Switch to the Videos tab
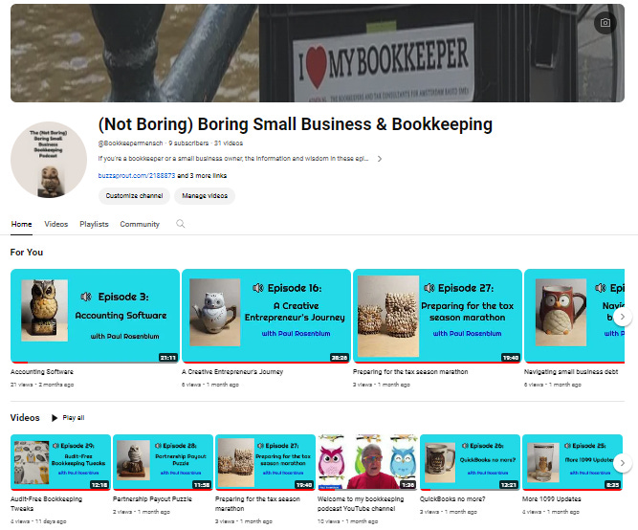638x530 pixels. tap(56, 224)
